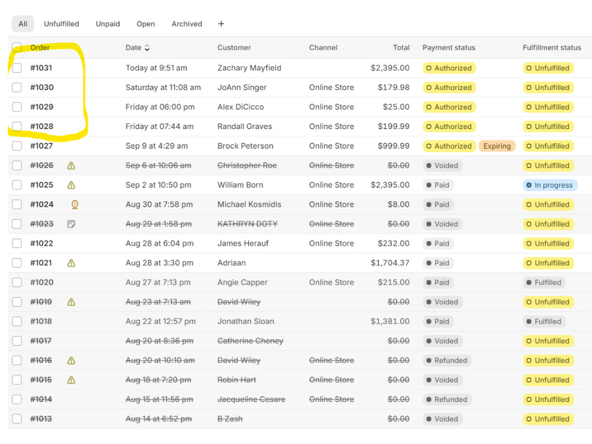This screenshot has width=592, height=444.
Task: Click the warning icon on order #1019
Action: tap(71, 302)
